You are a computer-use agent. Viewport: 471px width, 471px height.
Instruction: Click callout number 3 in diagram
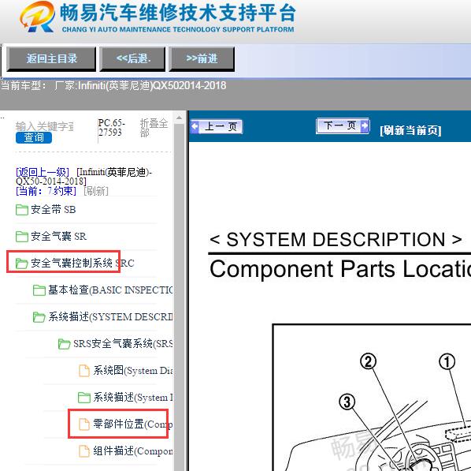(x=347, y=402)
